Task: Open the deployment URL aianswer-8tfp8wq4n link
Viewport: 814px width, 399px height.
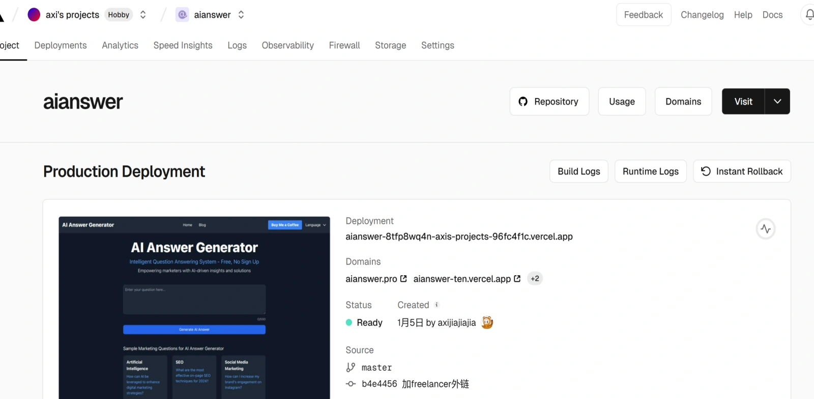Action: 459,237
